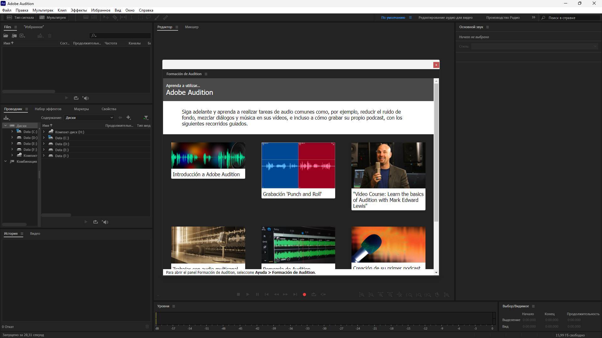Open the Видео tab
This screenshot has height=338, width=602.
coord(35,233)
